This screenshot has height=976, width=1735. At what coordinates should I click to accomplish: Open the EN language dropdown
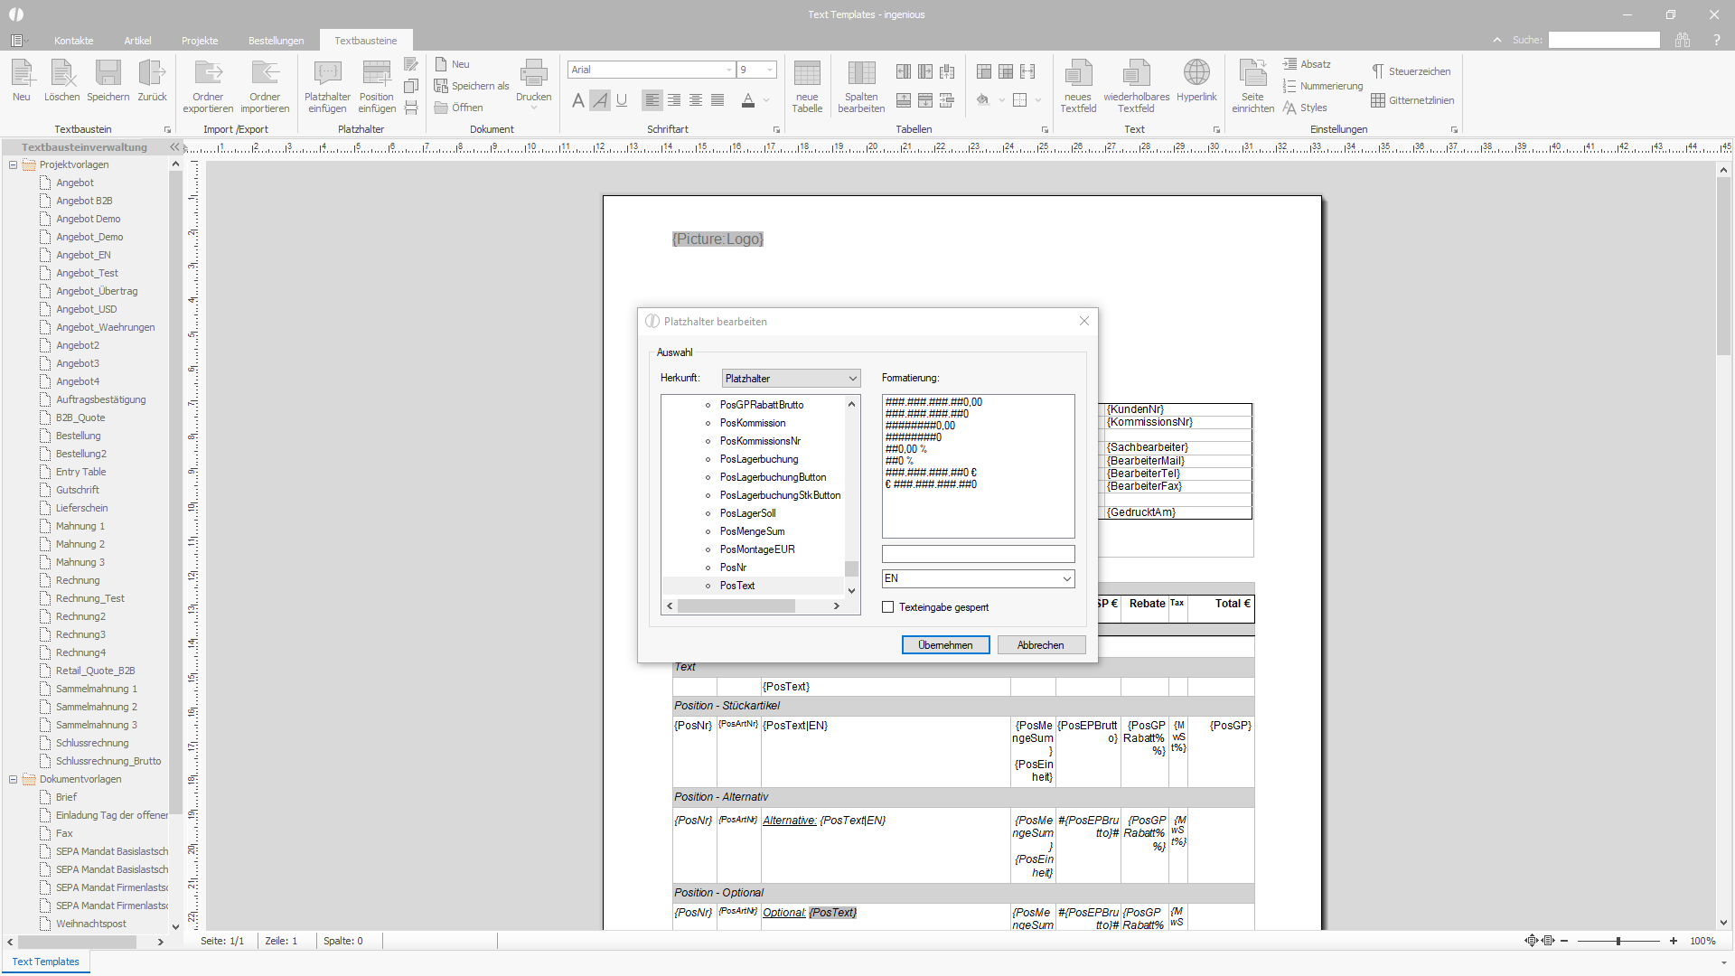[978, 578]
